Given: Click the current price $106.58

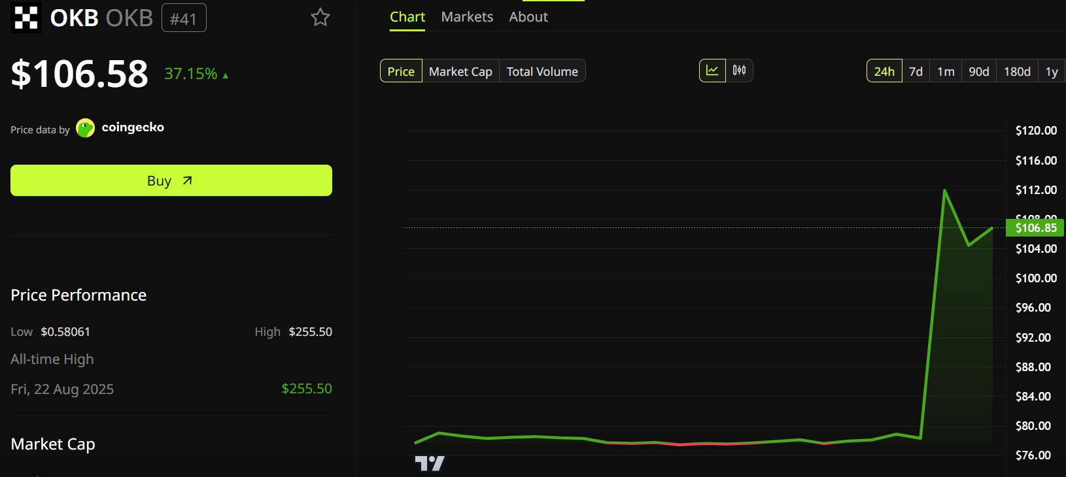Looking at the screenshot, I should coord(80,73).
